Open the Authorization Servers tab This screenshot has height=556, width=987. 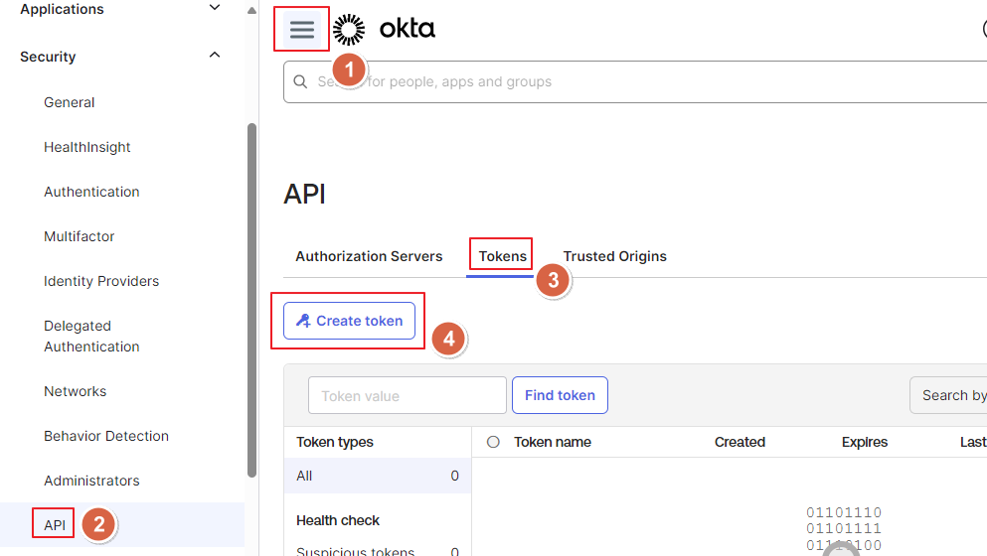[x=369, y=256]
